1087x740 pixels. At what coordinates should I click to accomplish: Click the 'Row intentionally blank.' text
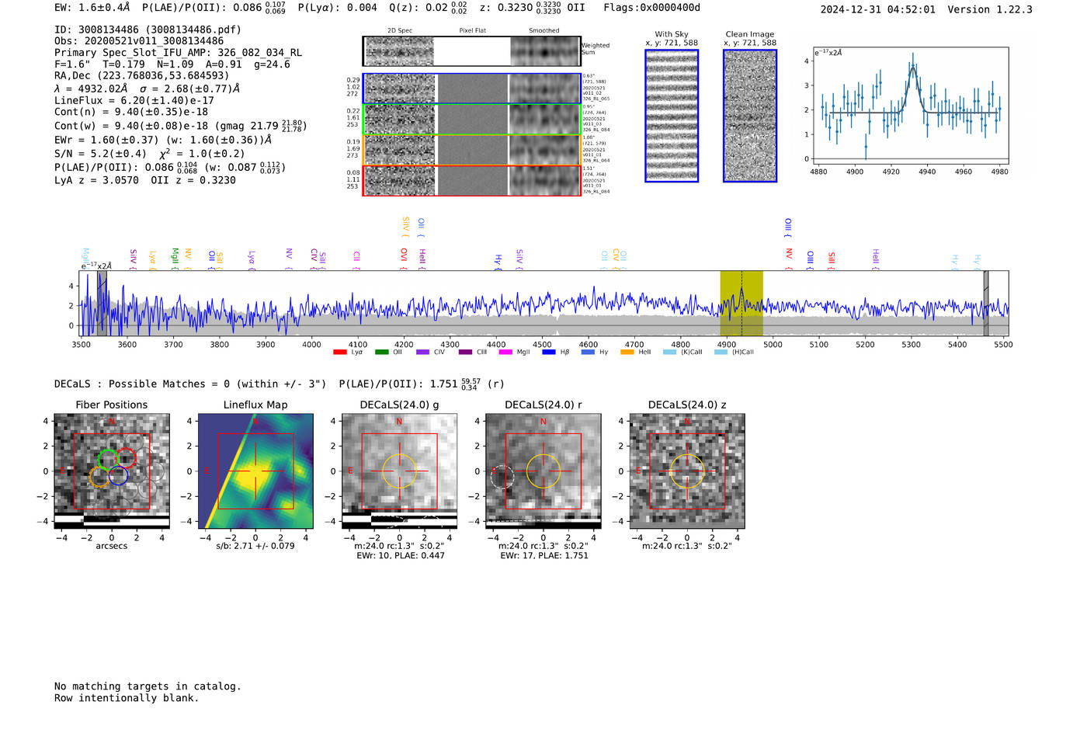127,698
